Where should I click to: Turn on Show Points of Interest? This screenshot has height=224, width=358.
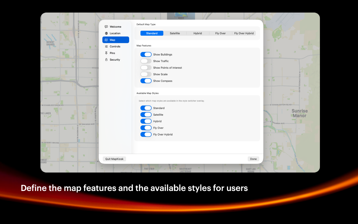point(146,68)
